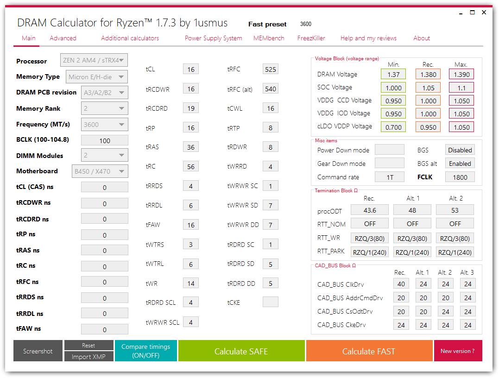Click RTT_WR Rec. RZQ/3(80) value
The width and height of the screenshot is (499, 378).
click(369, 238)
